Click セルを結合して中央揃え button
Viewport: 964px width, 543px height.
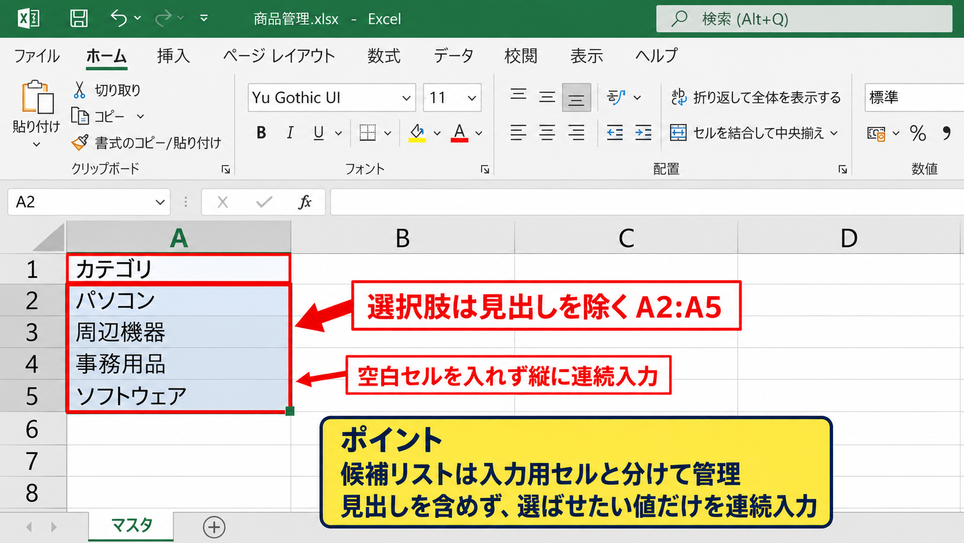pos(747,133)
